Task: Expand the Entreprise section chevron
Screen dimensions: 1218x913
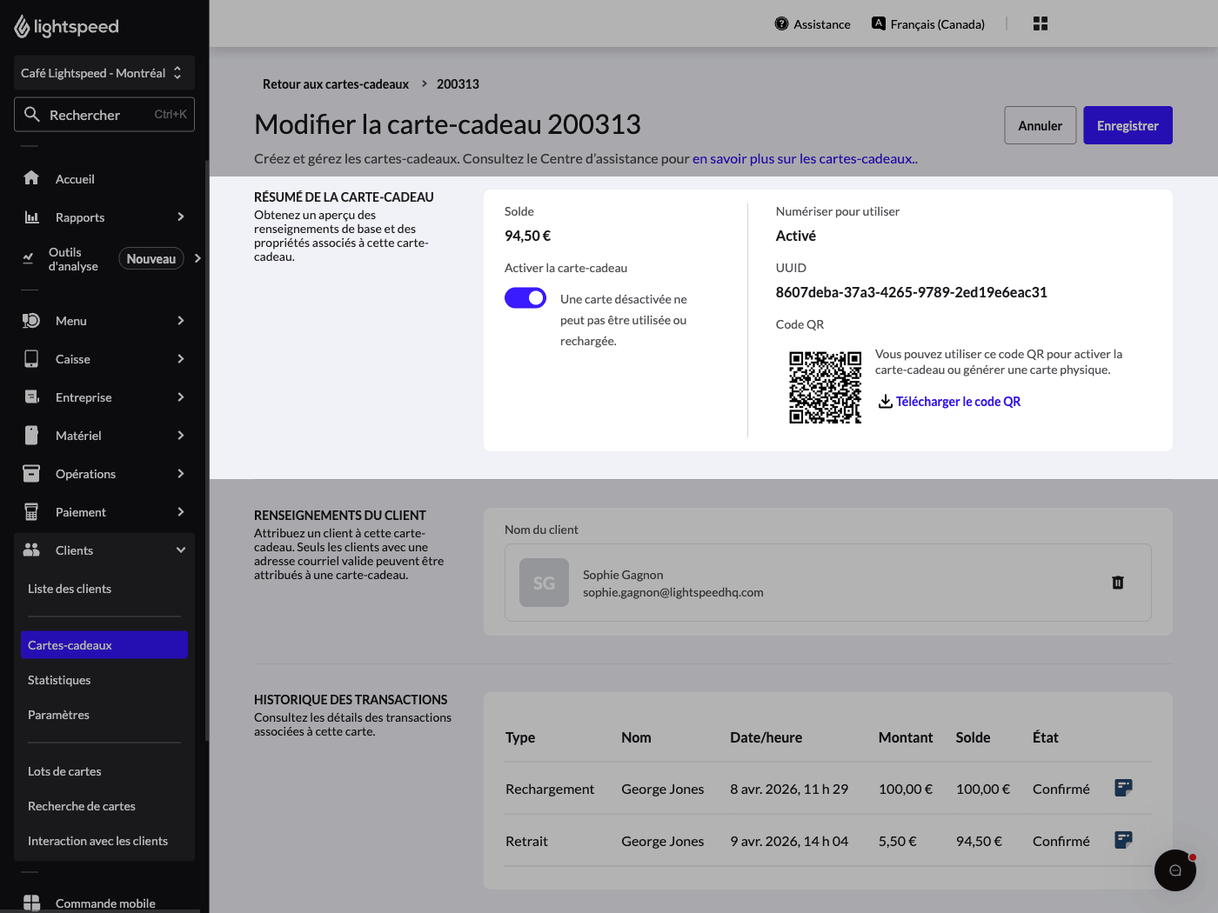Action: tap(181, 397)
